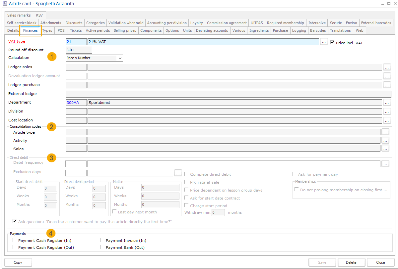Open Division lookup ellipsis button
This screenshot has width=398, height=269.
point(387,112)
